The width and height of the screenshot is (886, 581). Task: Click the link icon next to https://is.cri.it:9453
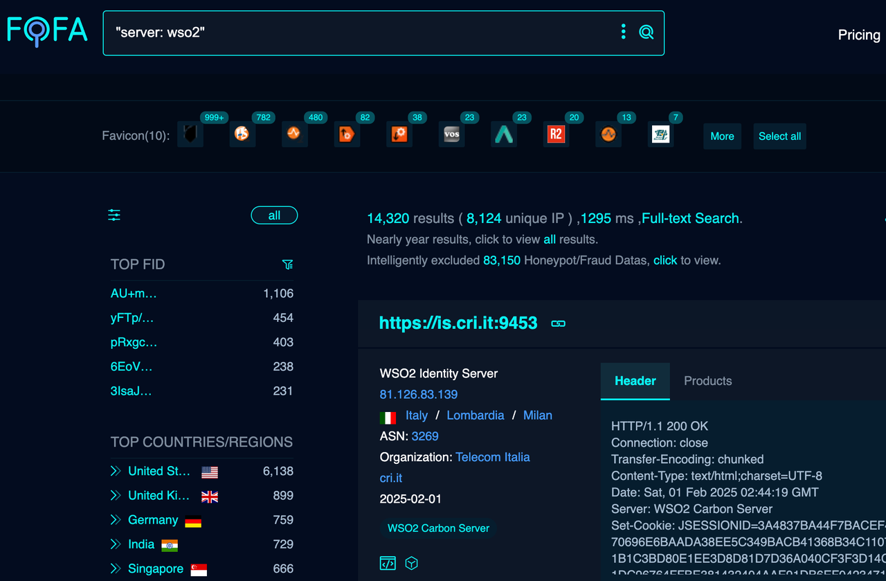558,323
